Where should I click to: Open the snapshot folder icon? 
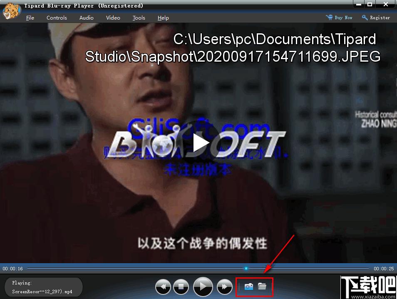262,286
